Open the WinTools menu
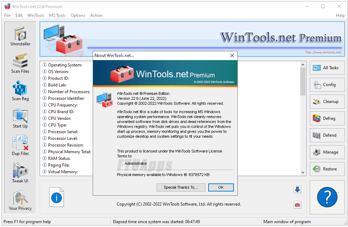This screenshot has height=227, width=348. (36, 15)
